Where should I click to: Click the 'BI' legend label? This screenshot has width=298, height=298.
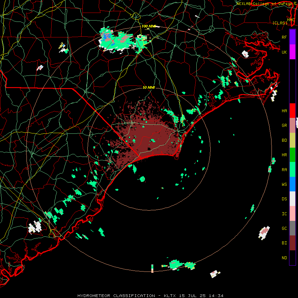tap(284, 243)
